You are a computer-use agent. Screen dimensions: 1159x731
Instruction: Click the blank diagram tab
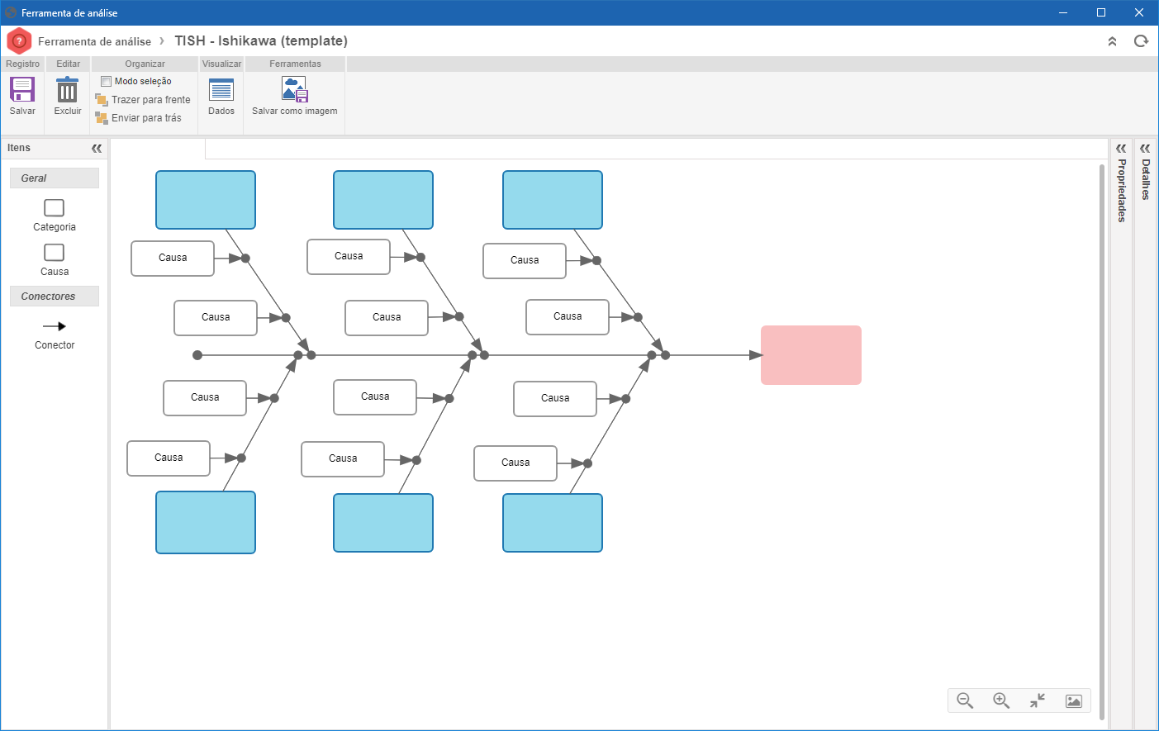(x=158, y=149)
